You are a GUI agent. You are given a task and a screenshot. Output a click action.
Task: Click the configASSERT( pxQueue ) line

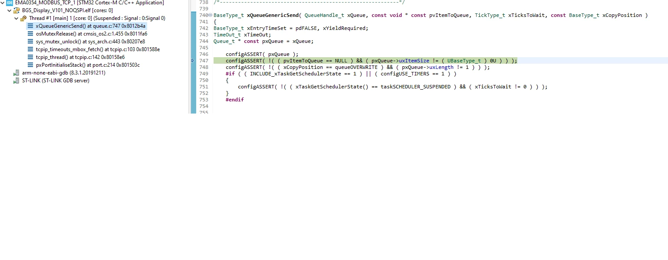262,54
